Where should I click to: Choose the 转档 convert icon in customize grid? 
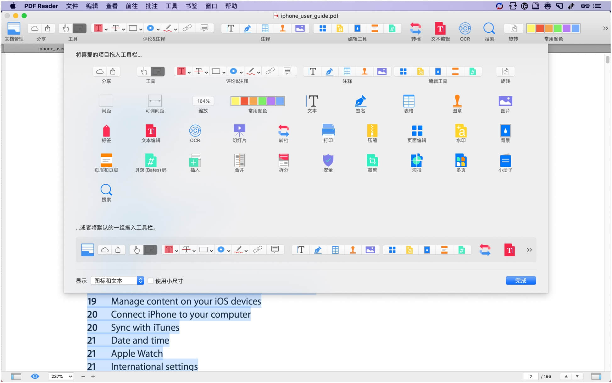[x=284, y=131]
